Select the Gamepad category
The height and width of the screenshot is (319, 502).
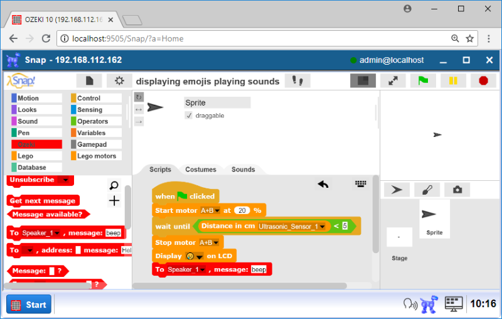[x=96, y=144]
